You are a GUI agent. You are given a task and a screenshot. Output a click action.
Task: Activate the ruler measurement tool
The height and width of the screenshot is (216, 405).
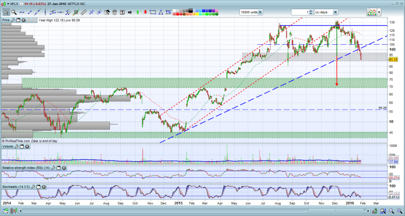pos(83,12)
